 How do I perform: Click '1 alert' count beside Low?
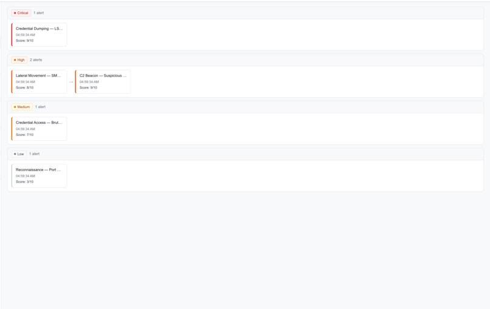(x=35, y=154)
